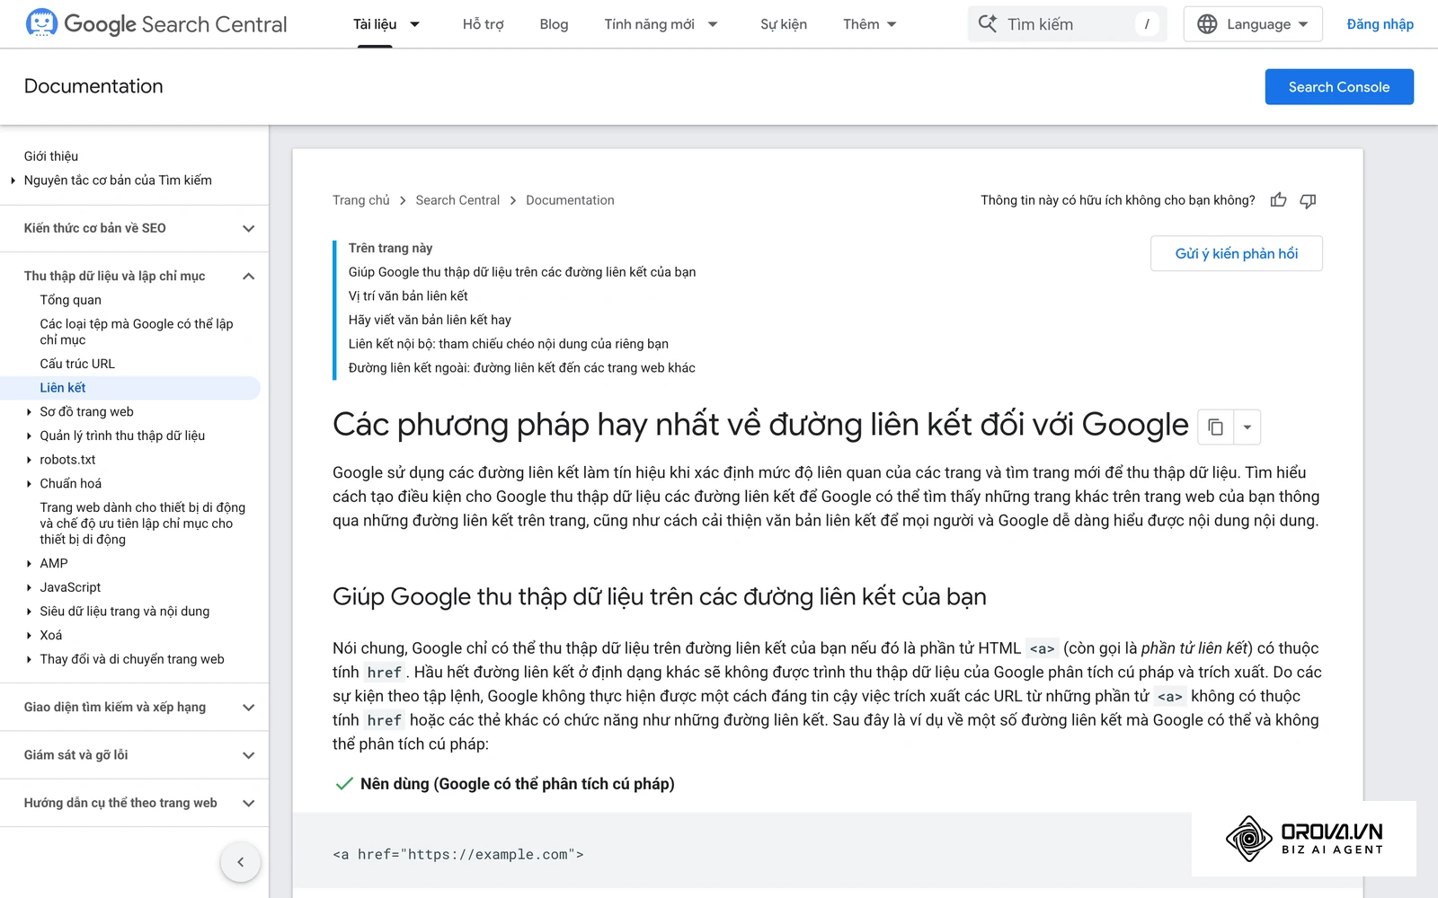Collapse the Thu thập dữ liệu và lập chỉ mục section

pyautogui.click(x=249, y=276)
